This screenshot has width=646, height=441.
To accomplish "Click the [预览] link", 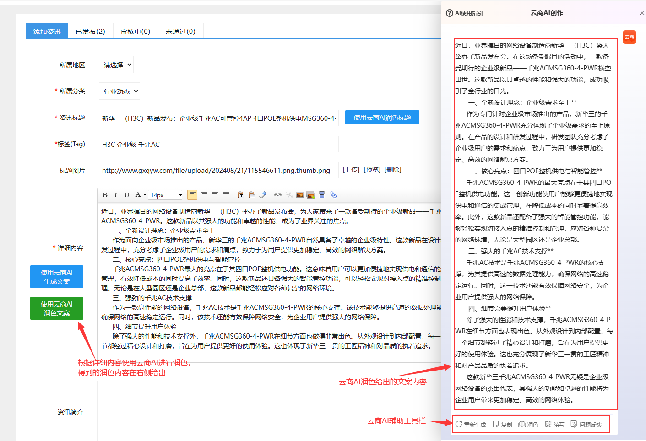I will coord(372,170).
